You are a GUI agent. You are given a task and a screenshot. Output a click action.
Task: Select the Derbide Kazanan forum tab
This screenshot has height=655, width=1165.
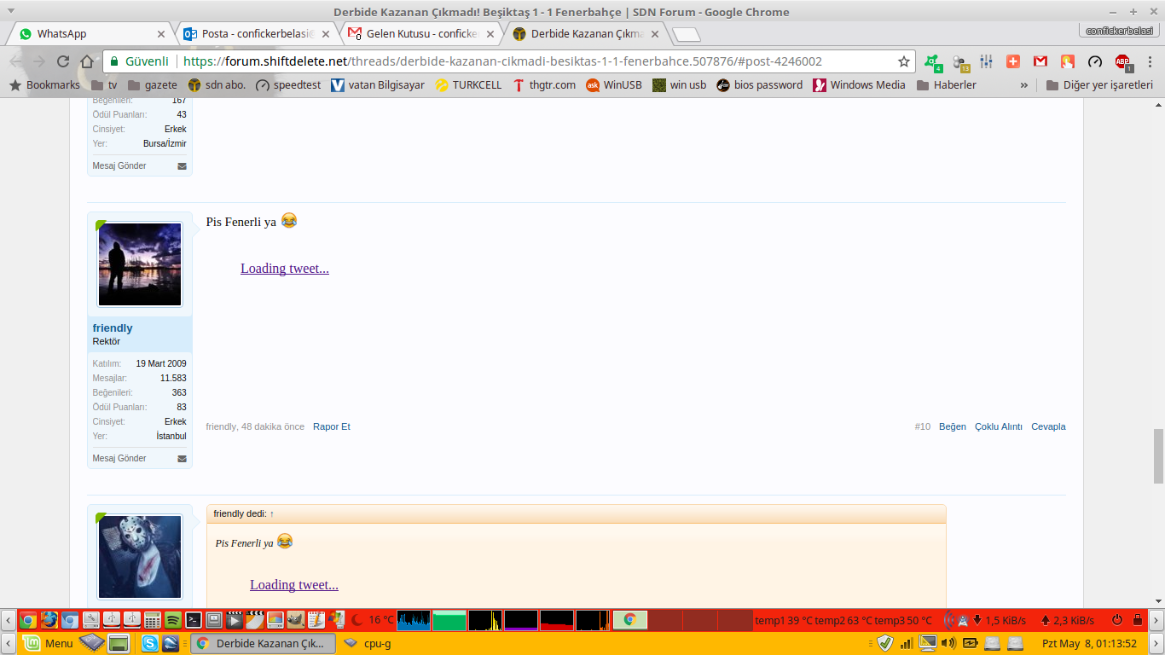coord(587,34)
